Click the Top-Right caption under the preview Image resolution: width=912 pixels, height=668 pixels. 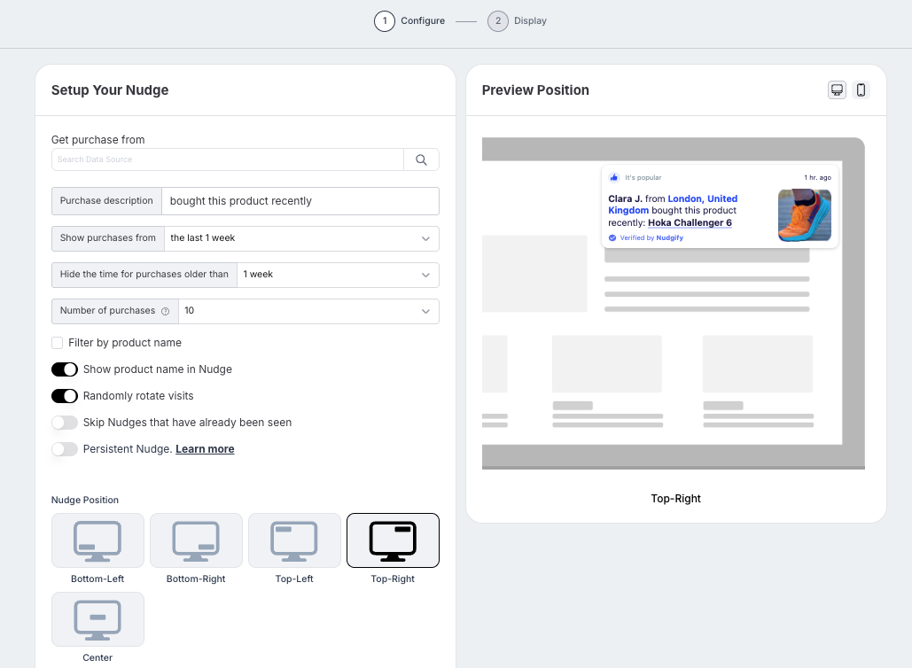click(x=676, y=499)
